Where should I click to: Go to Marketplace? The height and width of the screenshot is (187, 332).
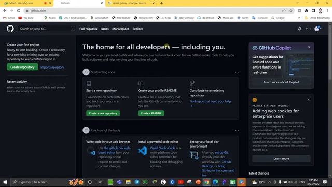120,29
